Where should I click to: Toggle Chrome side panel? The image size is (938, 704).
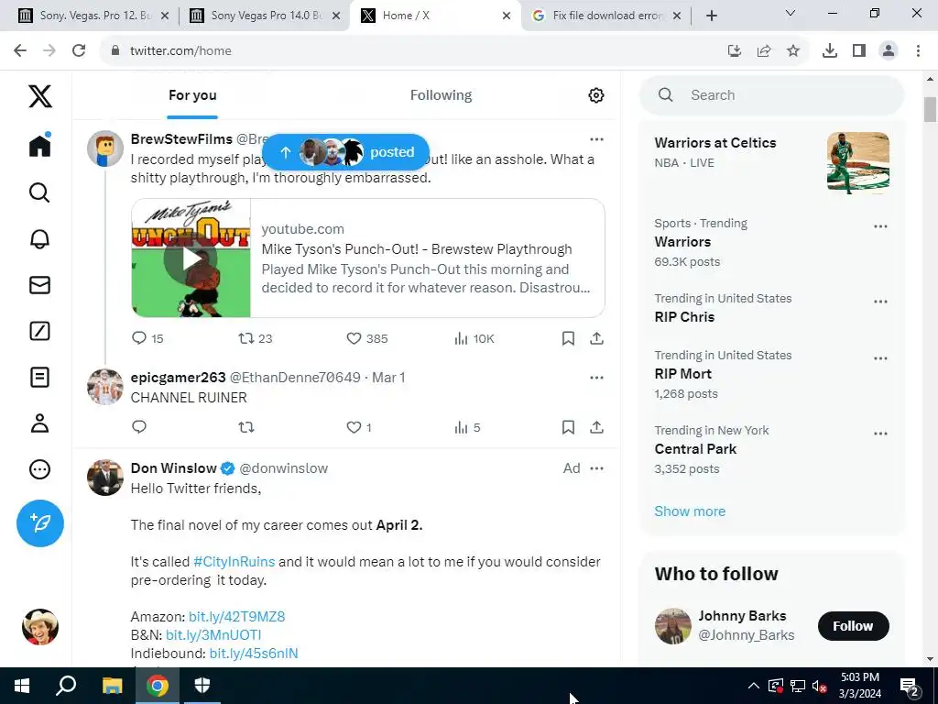[x=859, y=51]
